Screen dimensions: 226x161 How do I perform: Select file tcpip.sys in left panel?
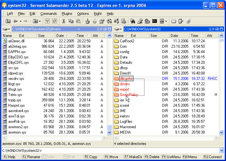point(15,100)
